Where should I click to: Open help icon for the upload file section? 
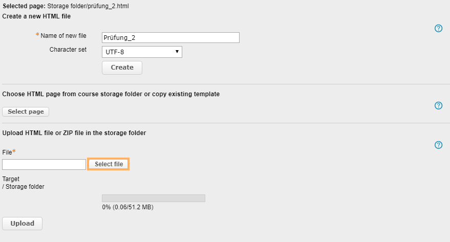[x=438, y=145]
